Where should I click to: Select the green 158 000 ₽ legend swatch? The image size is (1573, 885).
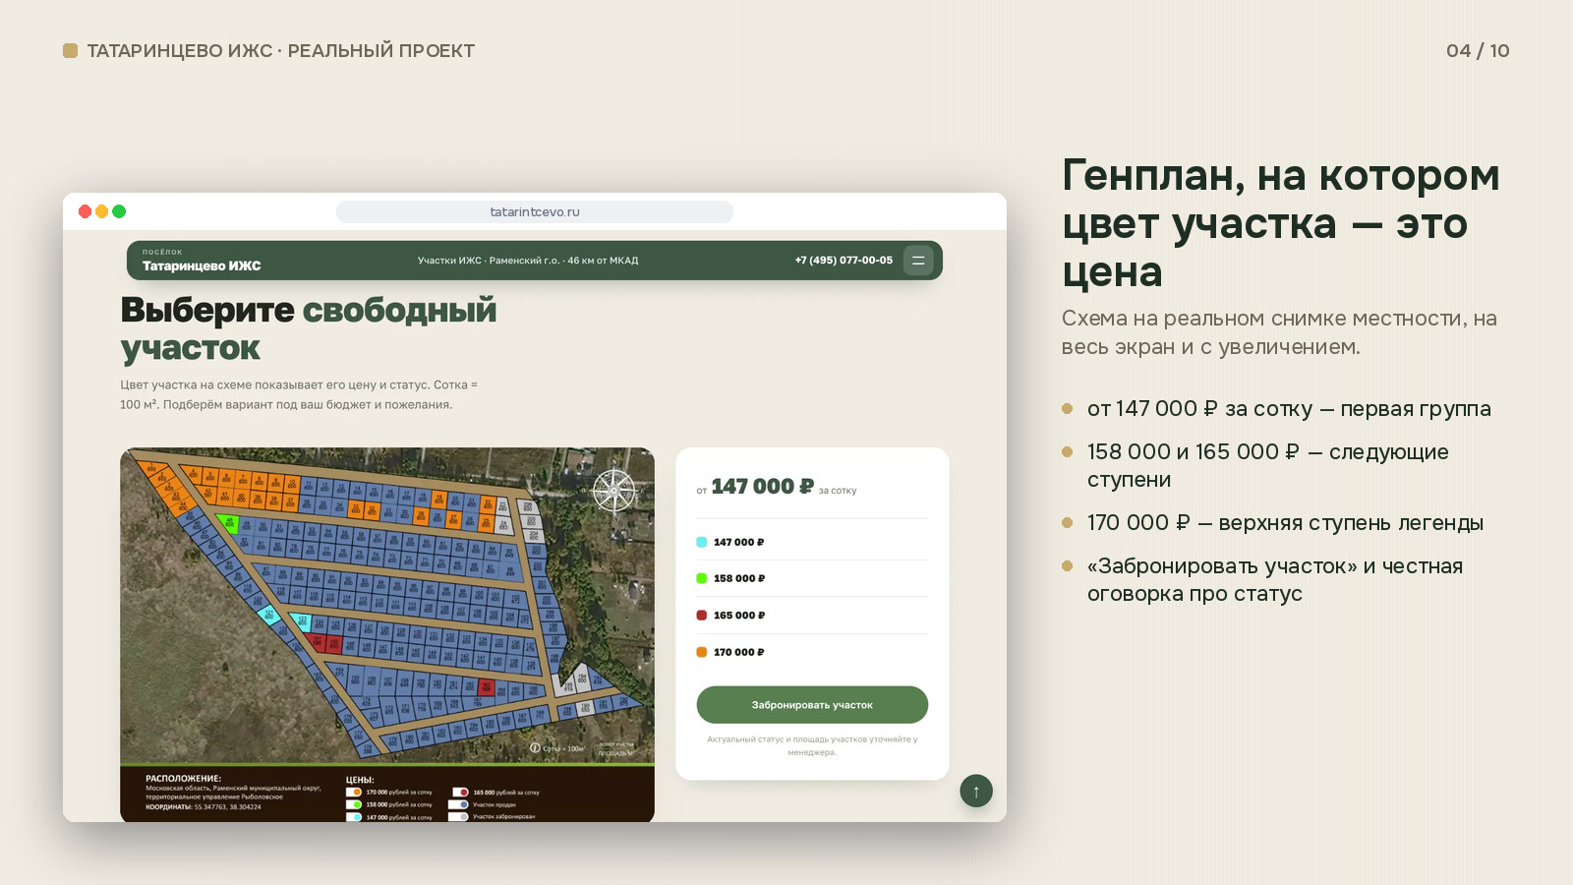pos(702,578)
